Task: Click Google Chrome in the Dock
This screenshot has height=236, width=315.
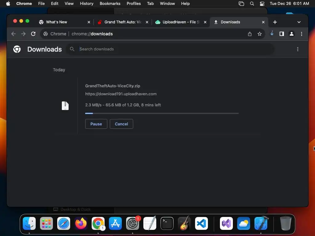Action: 98,223
